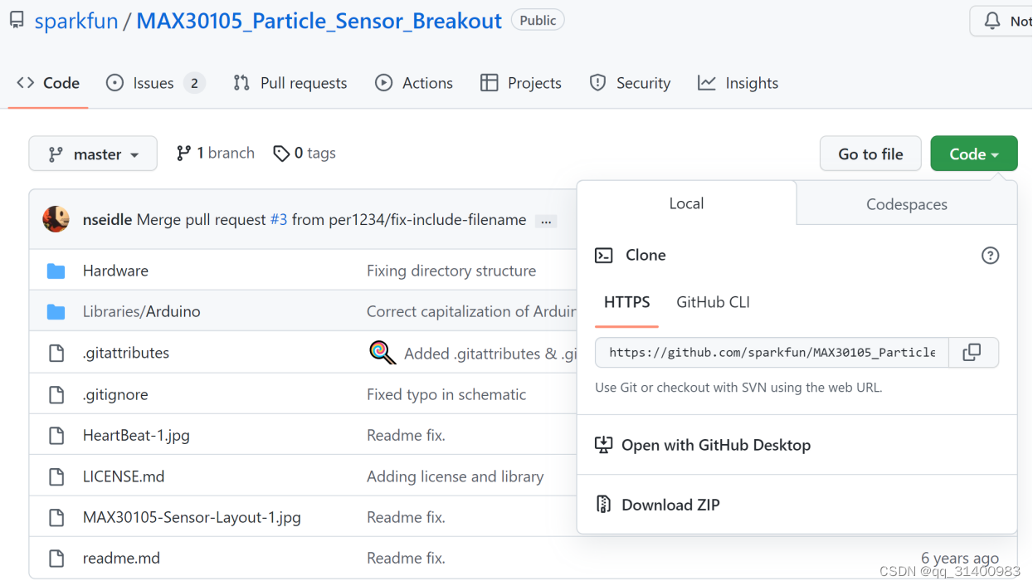Screen dimensions: 1033x586
Task: Click the clone URL text field
Action: [x=772, y=352]
